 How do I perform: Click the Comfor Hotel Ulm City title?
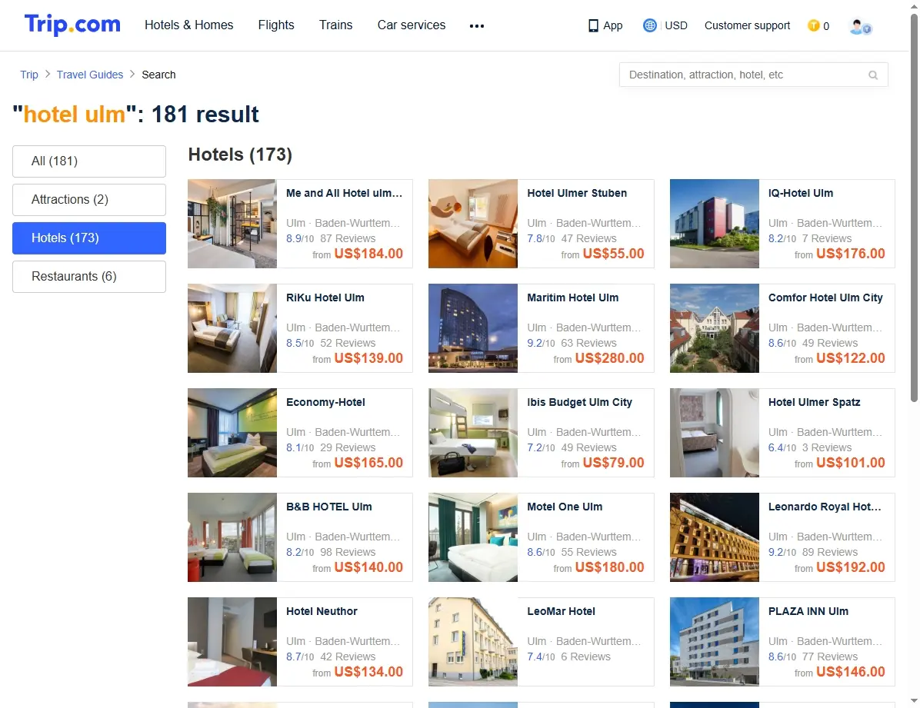[825, 297]
